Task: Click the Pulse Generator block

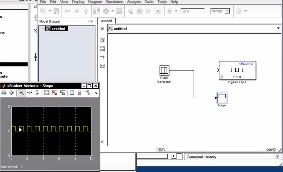Action: 164,71
